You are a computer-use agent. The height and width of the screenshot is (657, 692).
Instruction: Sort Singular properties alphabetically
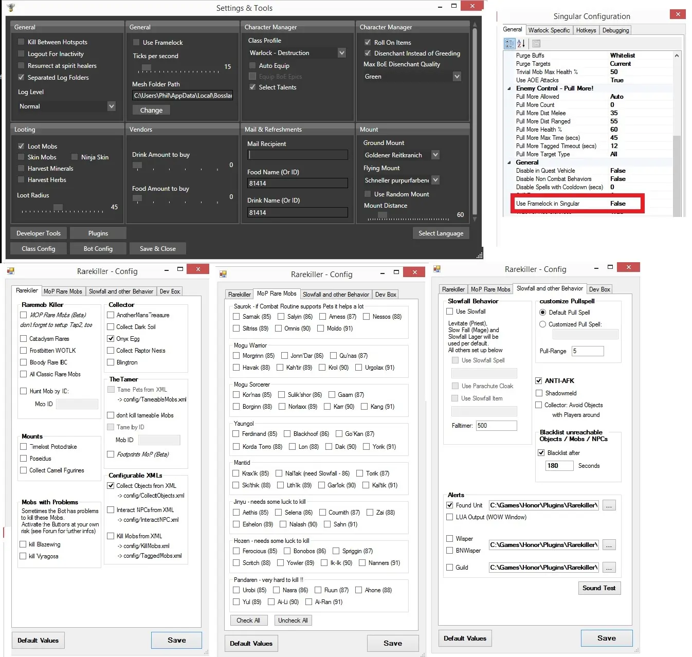[x=521, y=44]
